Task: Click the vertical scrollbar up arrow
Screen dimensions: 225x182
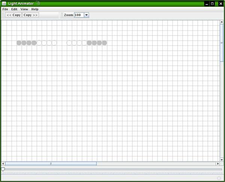Action: pos(222,22)
